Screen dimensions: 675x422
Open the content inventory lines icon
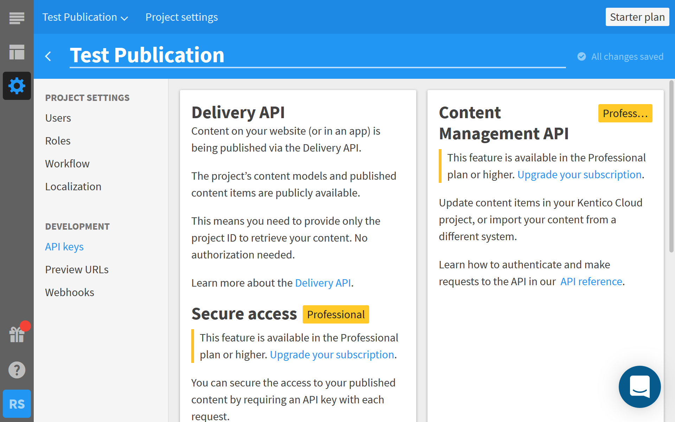[17, 18]
